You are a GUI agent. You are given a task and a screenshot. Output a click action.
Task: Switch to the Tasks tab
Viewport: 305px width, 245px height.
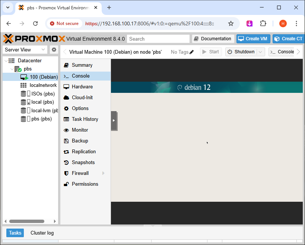click(x=15, y=233)
